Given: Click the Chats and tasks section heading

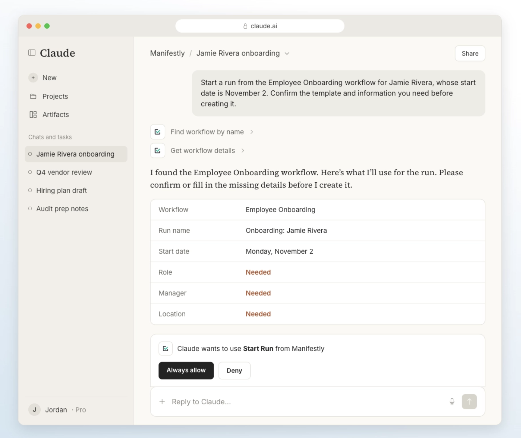Looking at the screenshot, I should coord(50,137).
